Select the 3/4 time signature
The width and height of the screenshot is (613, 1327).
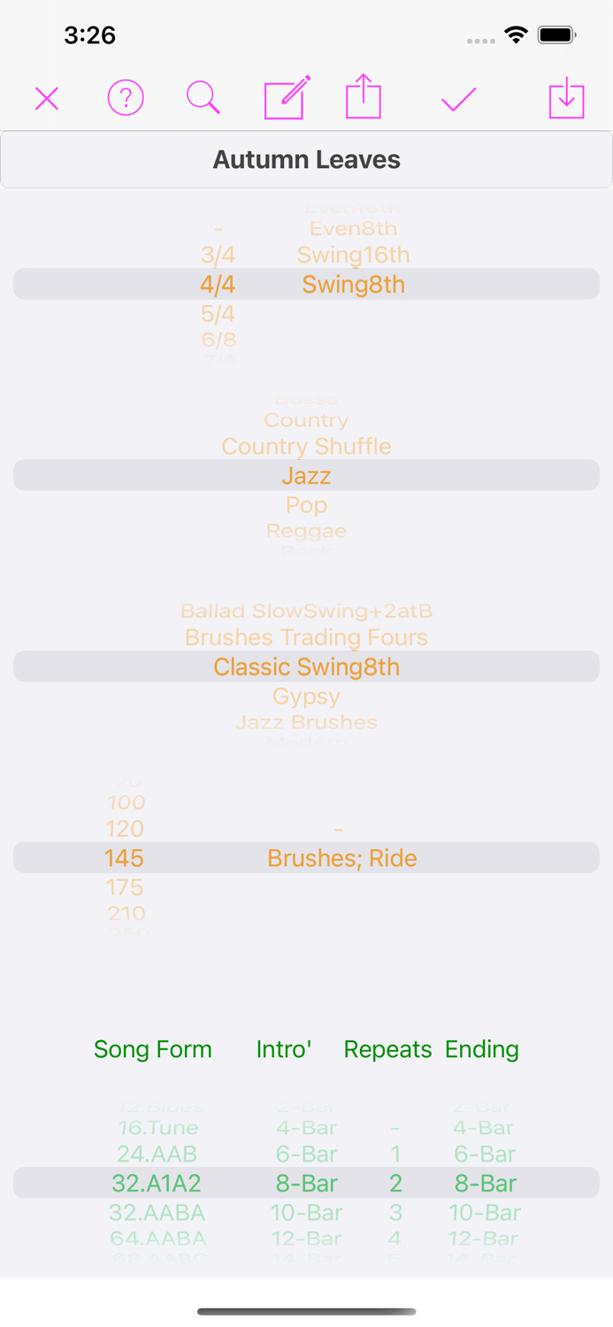click(216, 254)
